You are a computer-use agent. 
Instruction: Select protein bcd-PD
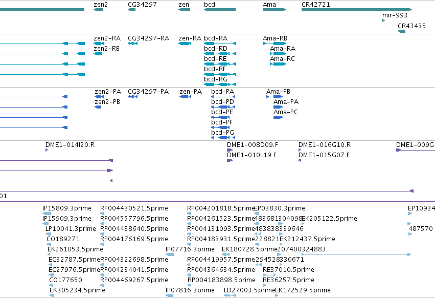tap(223, 107)
